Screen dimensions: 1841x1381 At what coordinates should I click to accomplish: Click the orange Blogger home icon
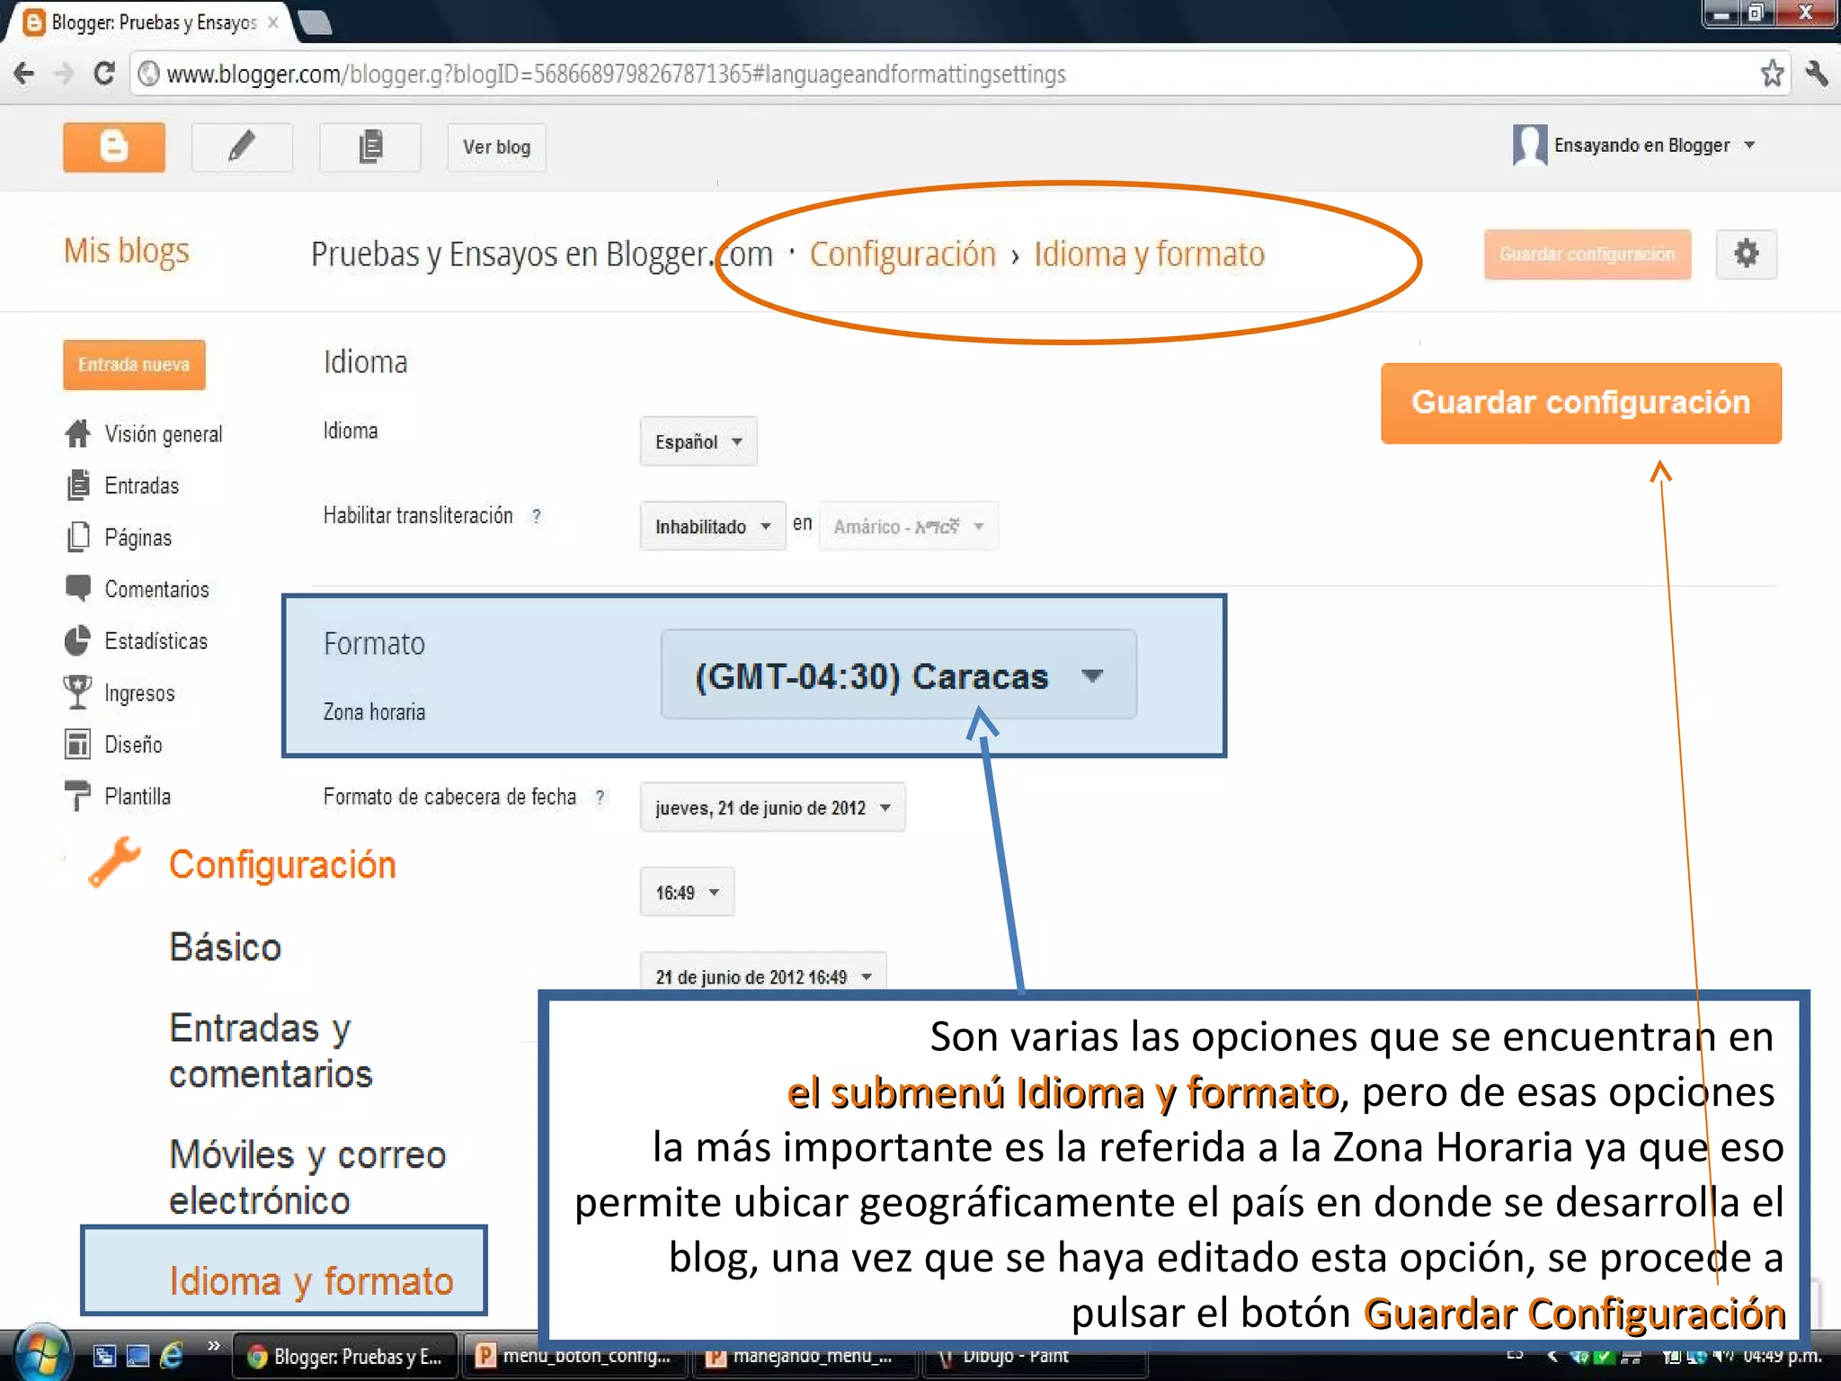(x=114, y=147)
